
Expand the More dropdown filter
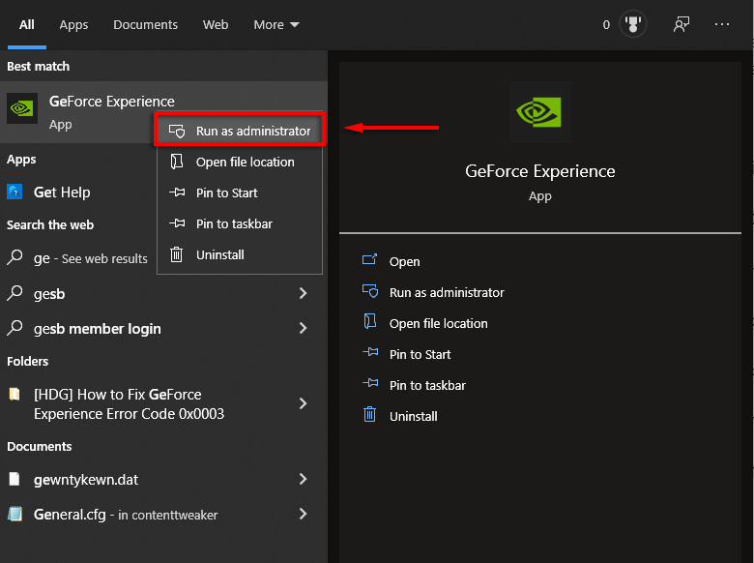point(276,25)
